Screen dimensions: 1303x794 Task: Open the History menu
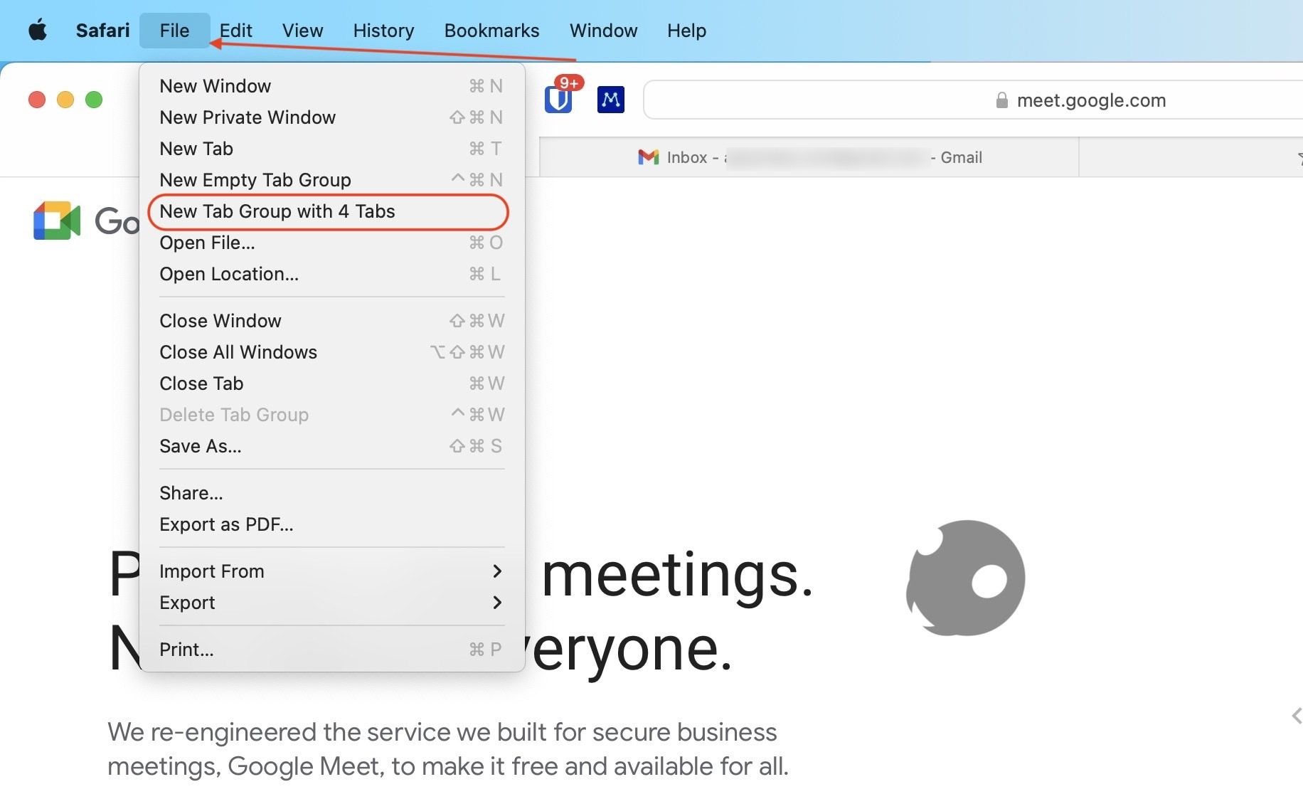pyautogui.click(x=383, y=31)
